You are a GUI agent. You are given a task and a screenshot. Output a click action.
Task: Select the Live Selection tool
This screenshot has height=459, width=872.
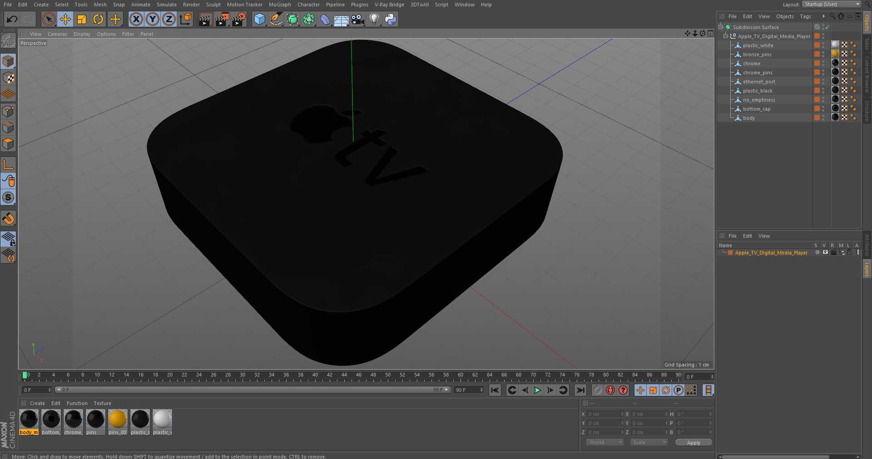click(49, 19)
